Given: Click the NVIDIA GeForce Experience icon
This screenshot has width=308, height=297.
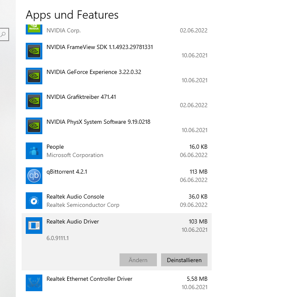Looking at the screenshot, I should 34,76.
